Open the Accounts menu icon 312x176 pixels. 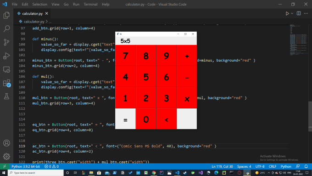tap(6, 143)
